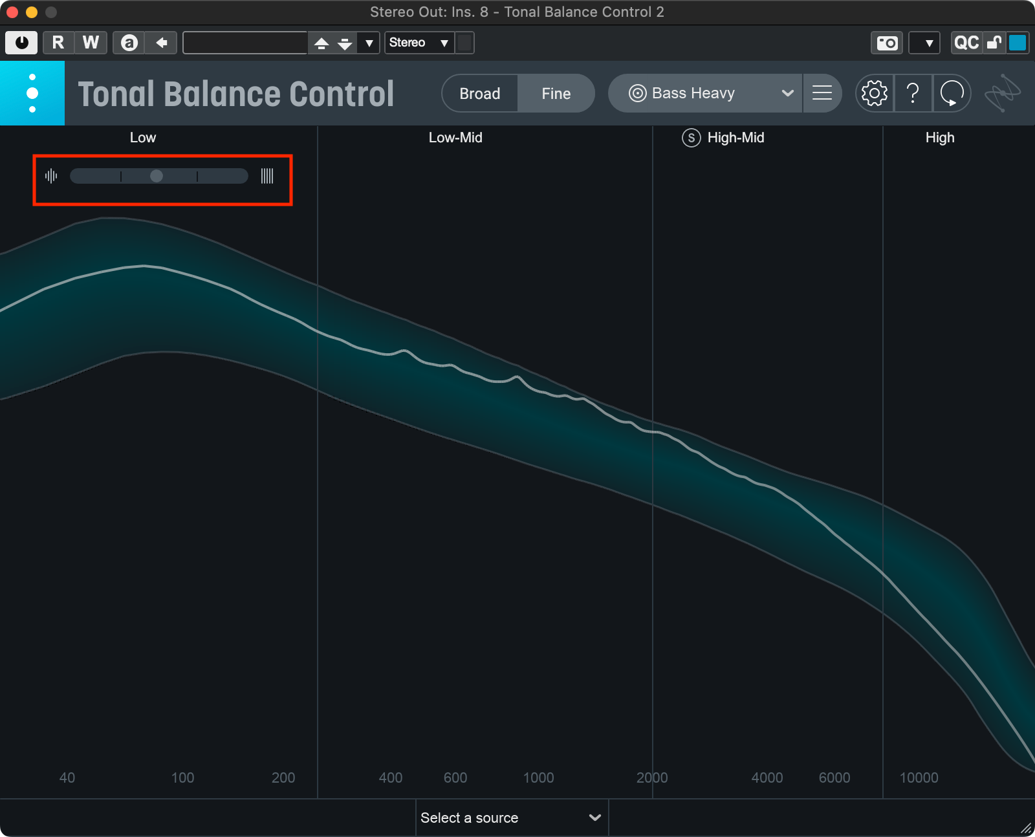The width and height of the screenshot is (1035, 837).
Task: Toggle solo S icon on High-Mid band
Action: pos(691,138)
